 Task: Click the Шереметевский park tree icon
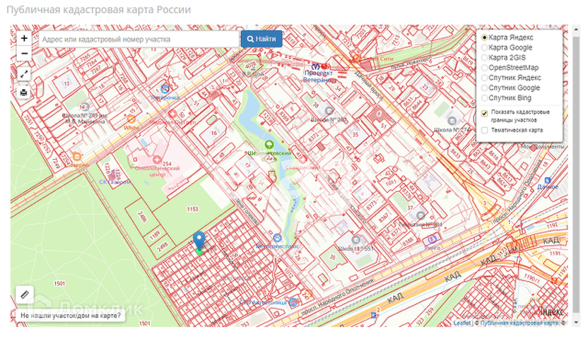pos(269,145)
